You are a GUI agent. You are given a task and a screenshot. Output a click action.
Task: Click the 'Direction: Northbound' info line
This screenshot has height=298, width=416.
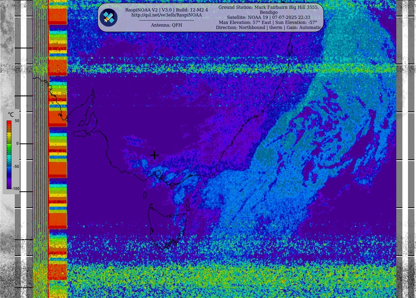(x=269, y=28)
